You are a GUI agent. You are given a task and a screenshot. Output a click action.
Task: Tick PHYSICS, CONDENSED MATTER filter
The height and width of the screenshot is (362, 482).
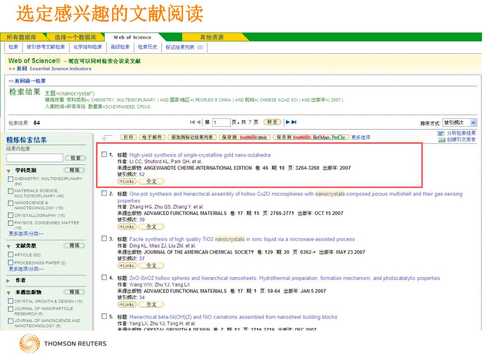coord(11,223)
